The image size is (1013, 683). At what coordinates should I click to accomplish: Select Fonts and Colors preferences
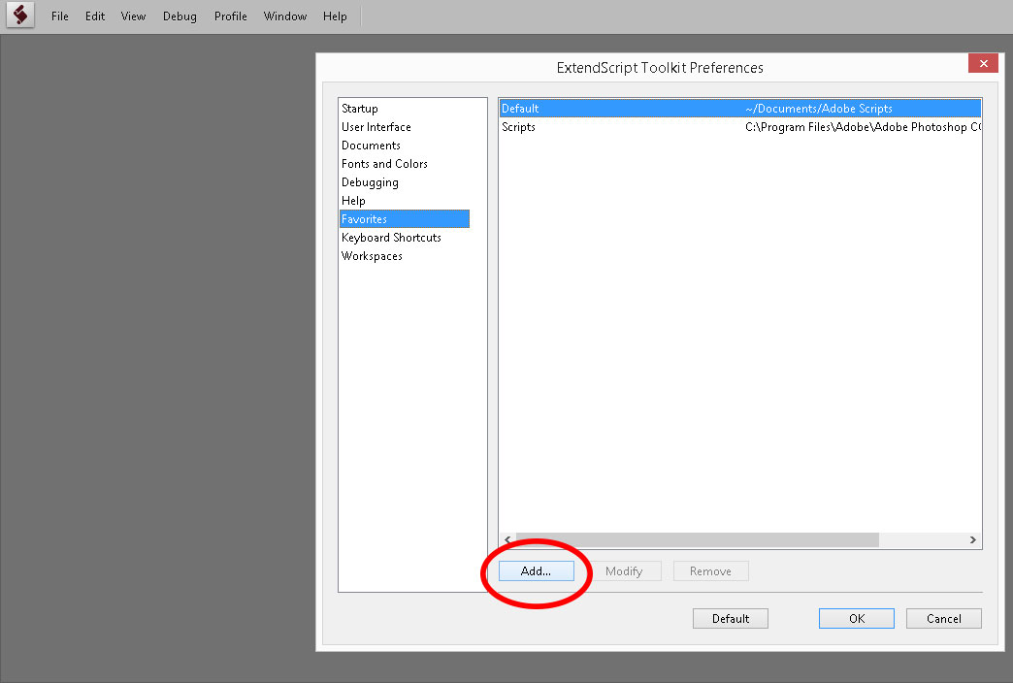(x=383, y=163)
